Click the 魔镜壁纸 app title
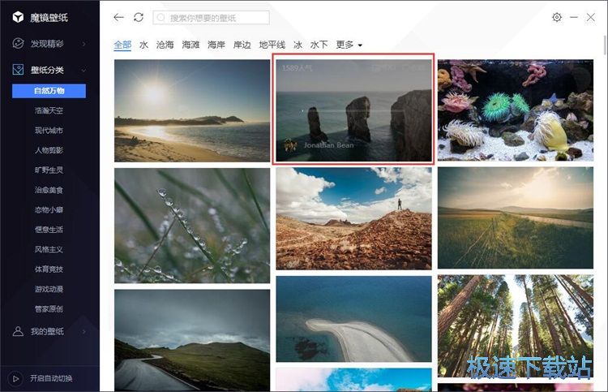Image resolution: width=608 pixels, height=392 pixels. pyautogui.click(x=49, y=18)
